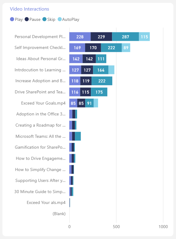Select Play segment 228 of Personal Development bar
This screenshot has height=239, width=176.
click(x=80, y=37)
